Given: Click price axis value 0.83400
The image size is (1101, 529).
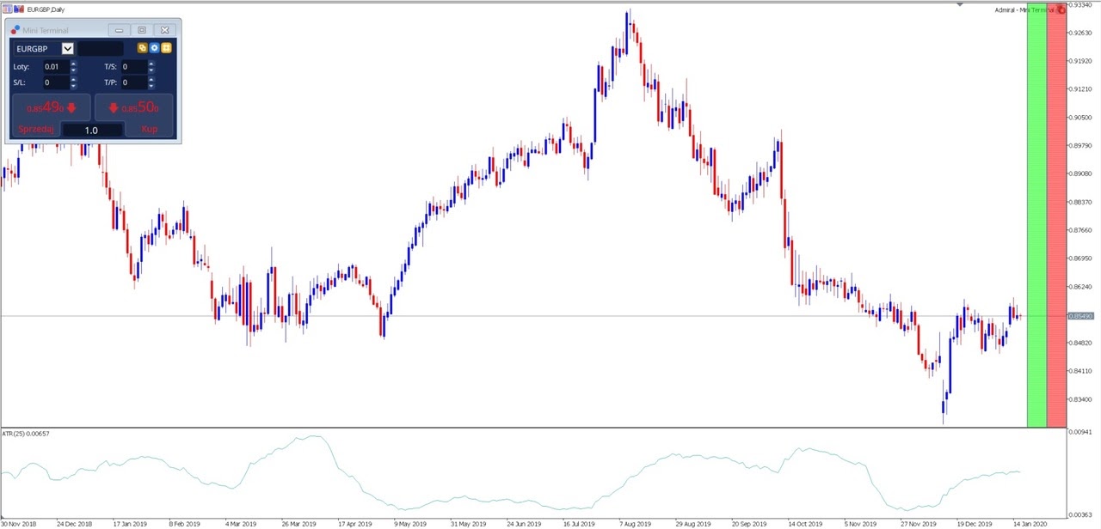Looking at the screenshot, I should tap(1081, 400).
